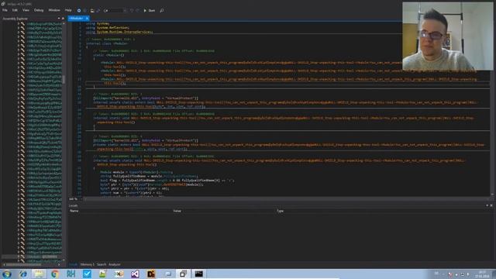Click the redo toolbar icon
This screenshot has height=279, width=496.
click(137, 10)
